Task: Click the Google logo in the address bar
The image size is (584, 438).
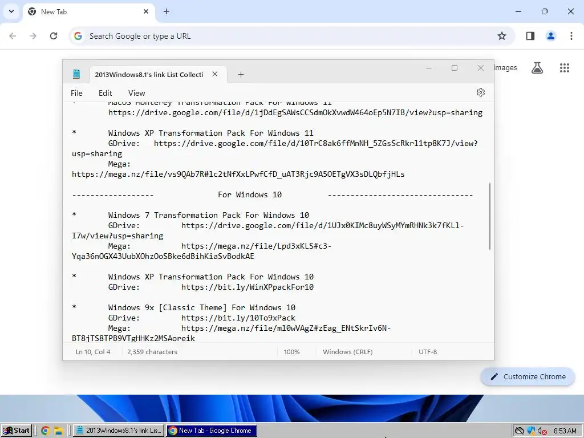Action: (78, 36)
